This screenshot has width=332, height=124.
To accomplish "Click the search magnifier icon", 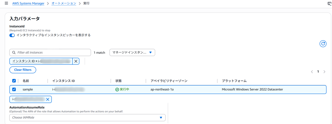I will click(x=14, y=52).
